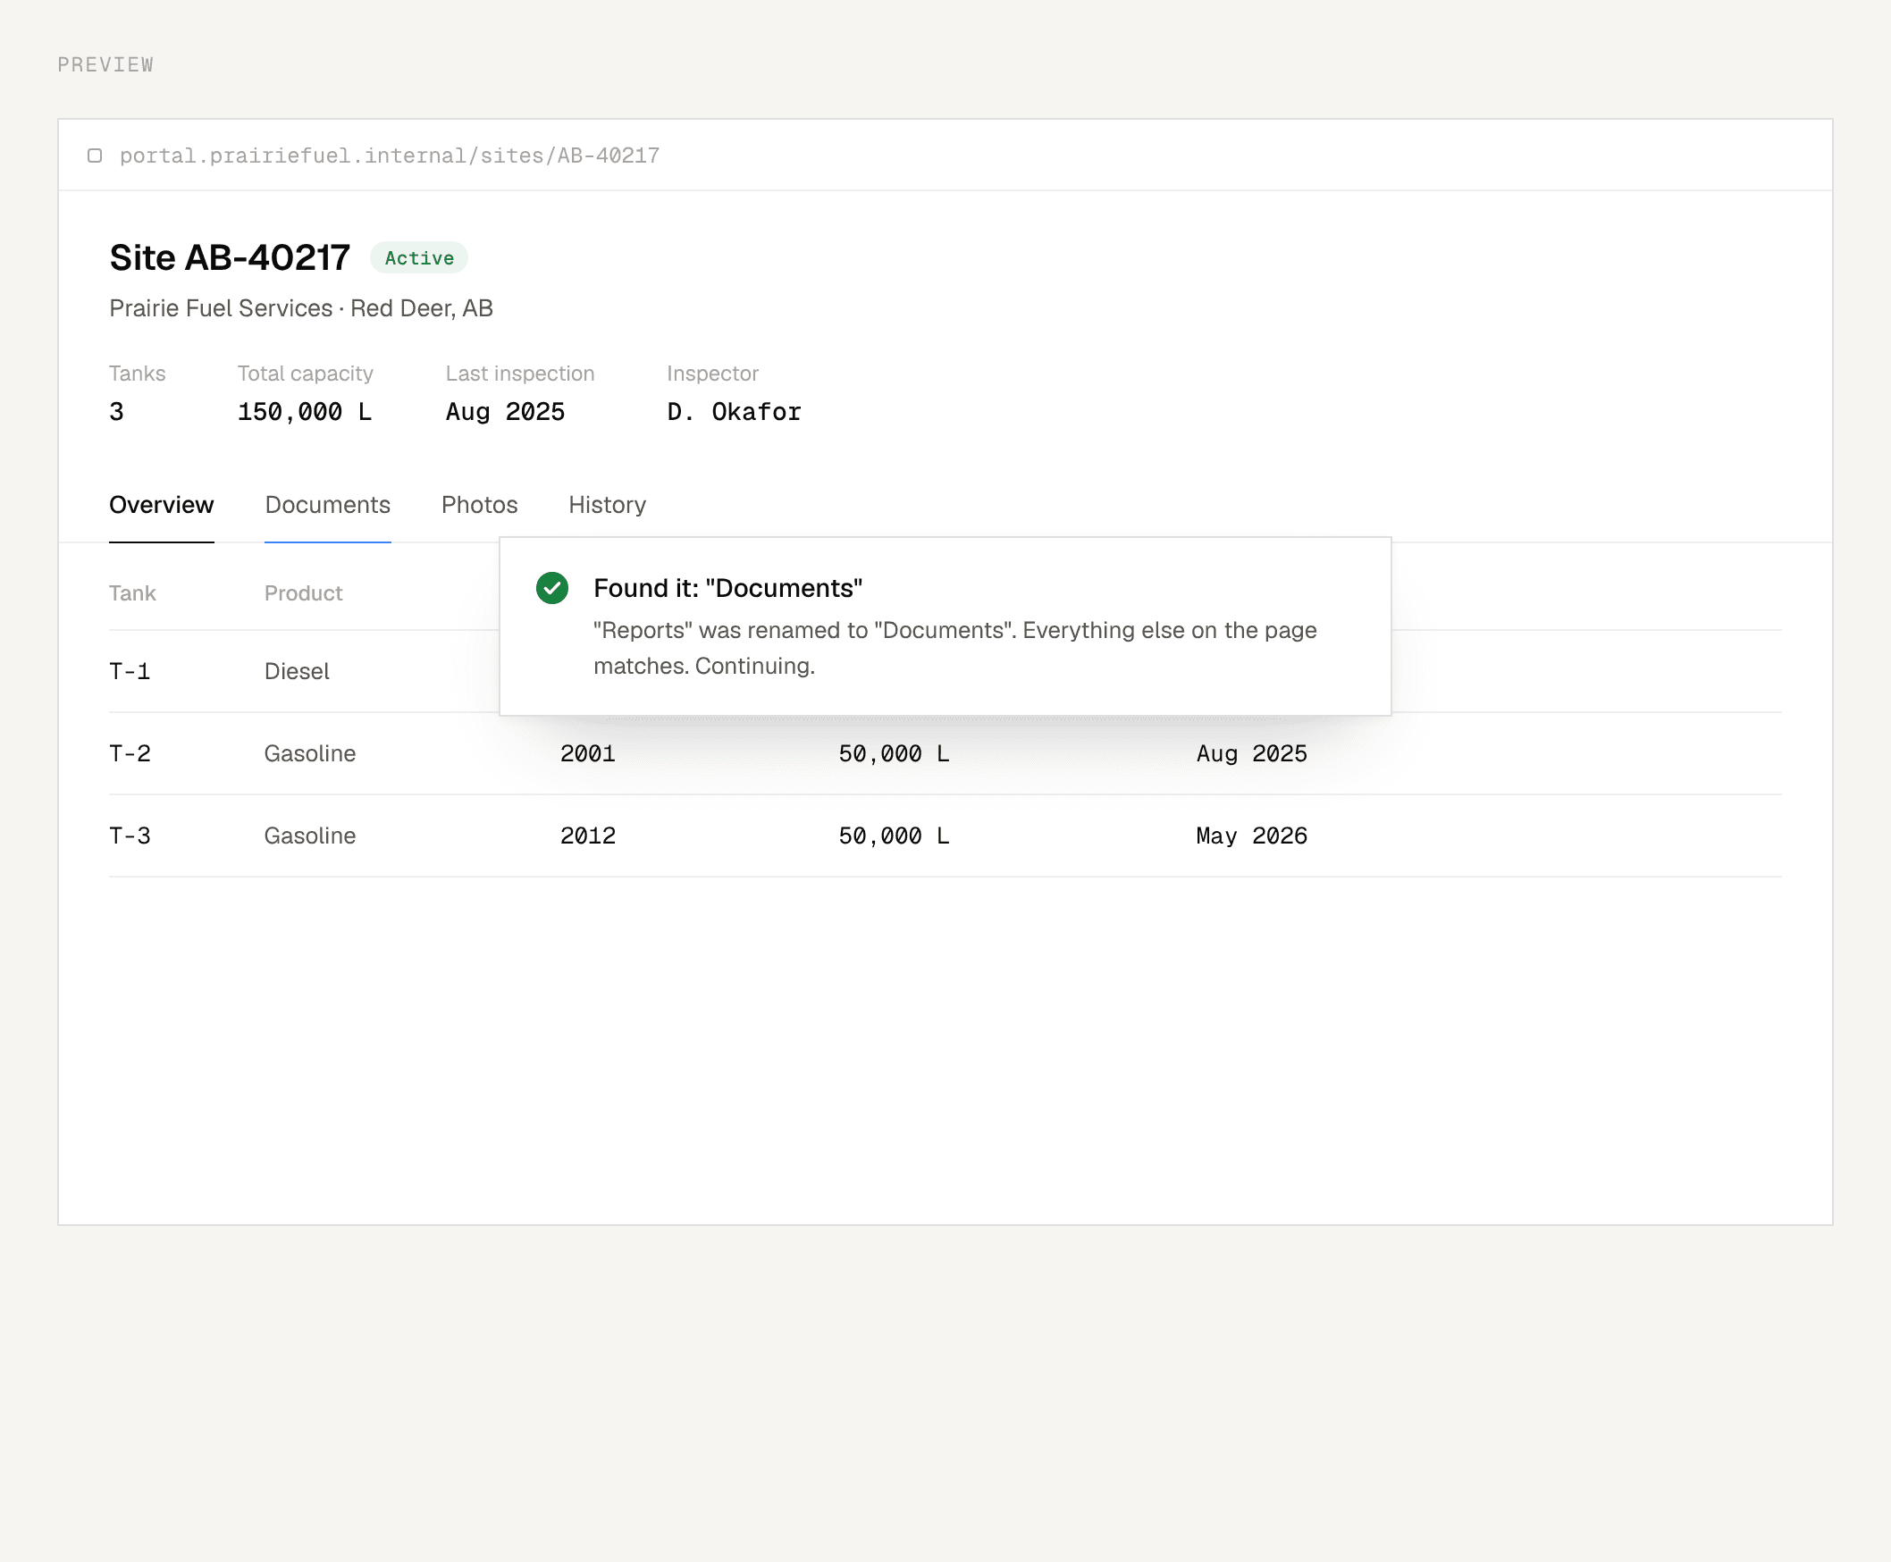This screenshot has width=1891, height=1562.
Task: Click the Site AB-40217 heading
Action: [x=230, y=257]
